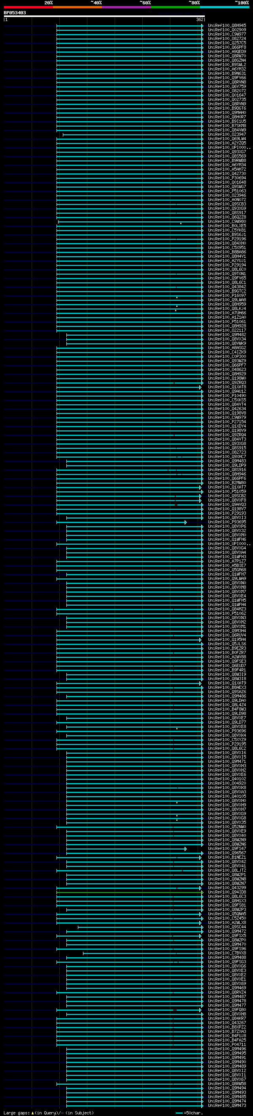Select hit label UniRef100_O23947

[x=227, y=134]
